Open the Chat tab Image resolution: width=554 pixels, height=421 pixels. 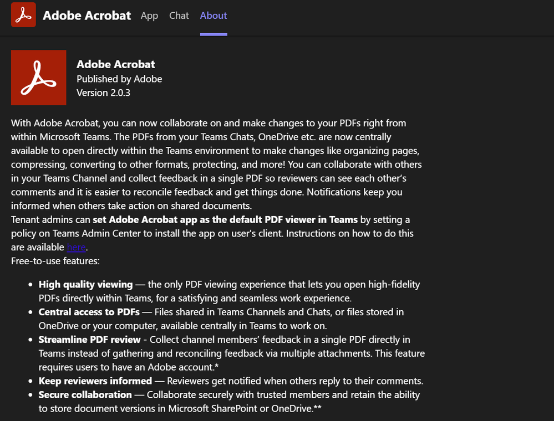tap(179, 16)
